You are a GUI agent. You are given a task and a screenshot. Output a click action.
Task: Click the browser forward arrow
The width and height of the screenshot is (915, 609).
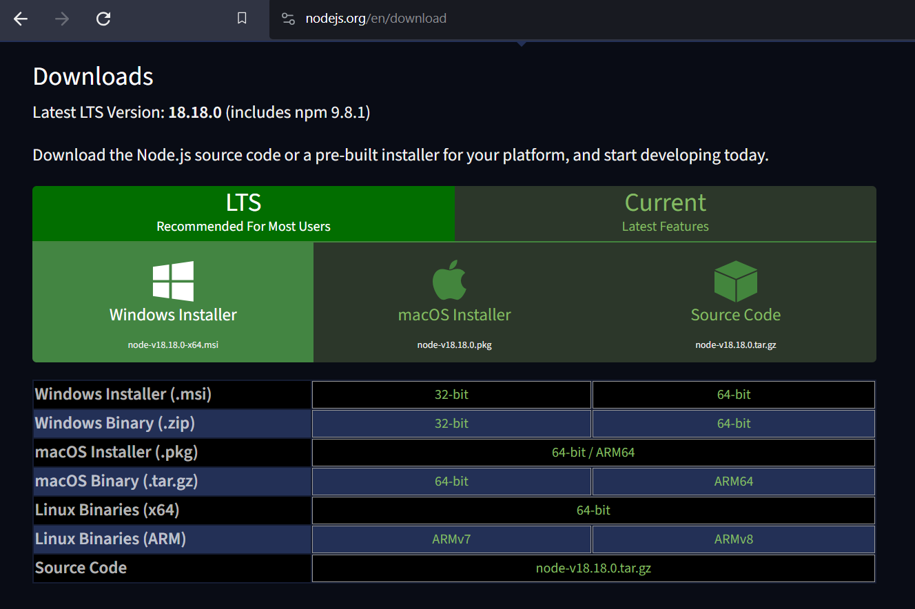pyautogui.click(x=62, y=19)
